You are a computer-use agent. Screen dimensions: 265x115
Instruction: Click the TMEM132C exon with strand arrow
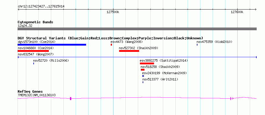232,98
